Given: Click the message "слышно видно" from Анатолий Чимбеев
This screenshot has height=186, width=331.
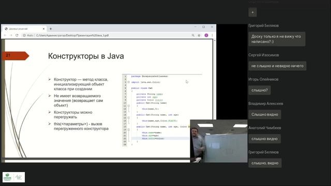Looking at the screenshot, I should point(264,139).
